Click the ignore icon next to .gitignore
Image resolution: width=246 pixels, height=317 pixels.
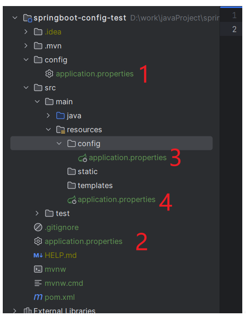(x=38, y=227)
